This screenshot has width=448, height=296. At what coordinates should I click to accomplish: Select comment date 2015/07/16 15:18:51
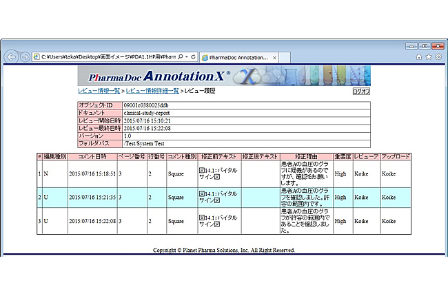[92, 173]
